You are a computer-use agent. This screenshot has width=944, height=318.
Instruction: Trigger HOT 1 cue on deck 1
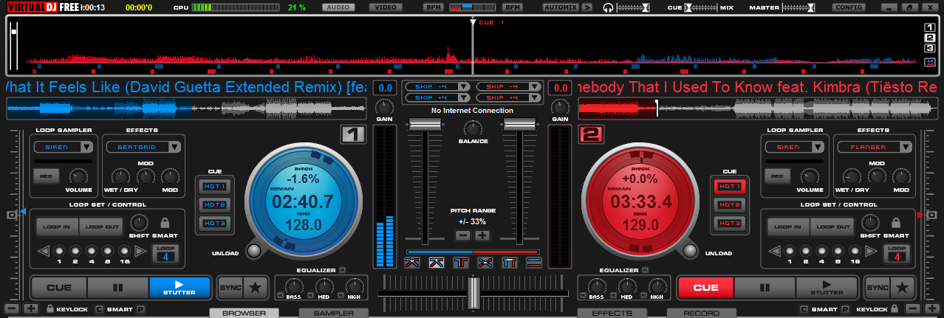214,186
